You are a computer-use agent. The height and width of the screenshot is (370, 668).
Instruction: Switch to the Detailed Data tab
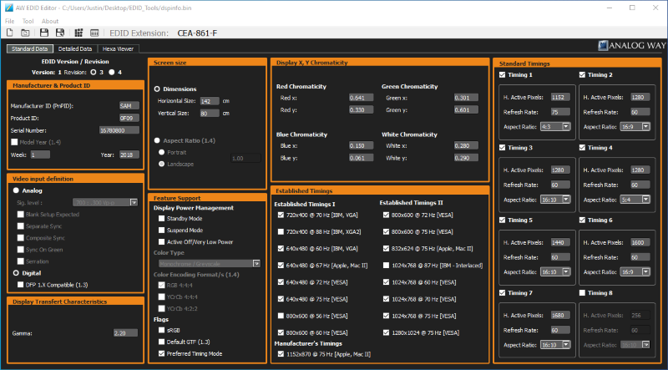pos(73,48)
